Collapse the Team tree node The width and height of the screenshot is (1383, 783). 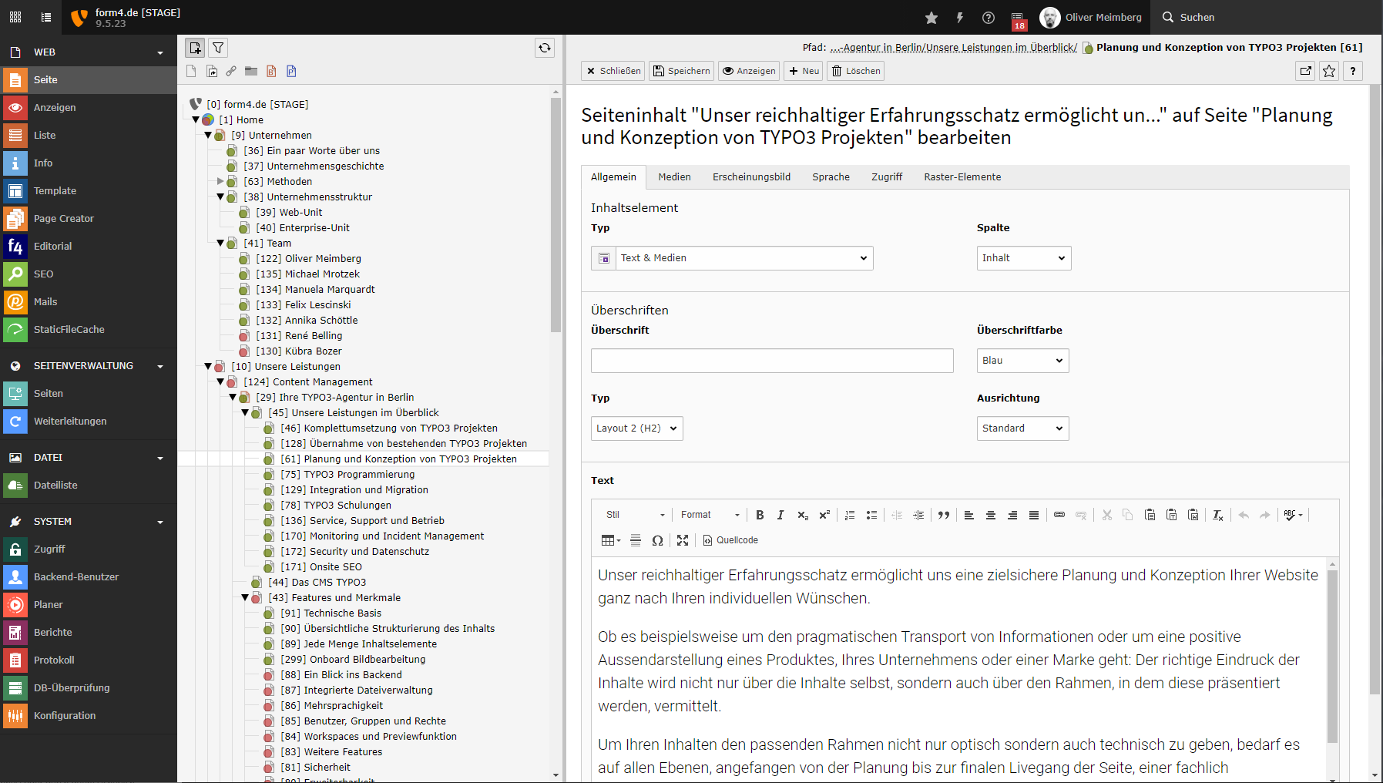tap(220, 243)
